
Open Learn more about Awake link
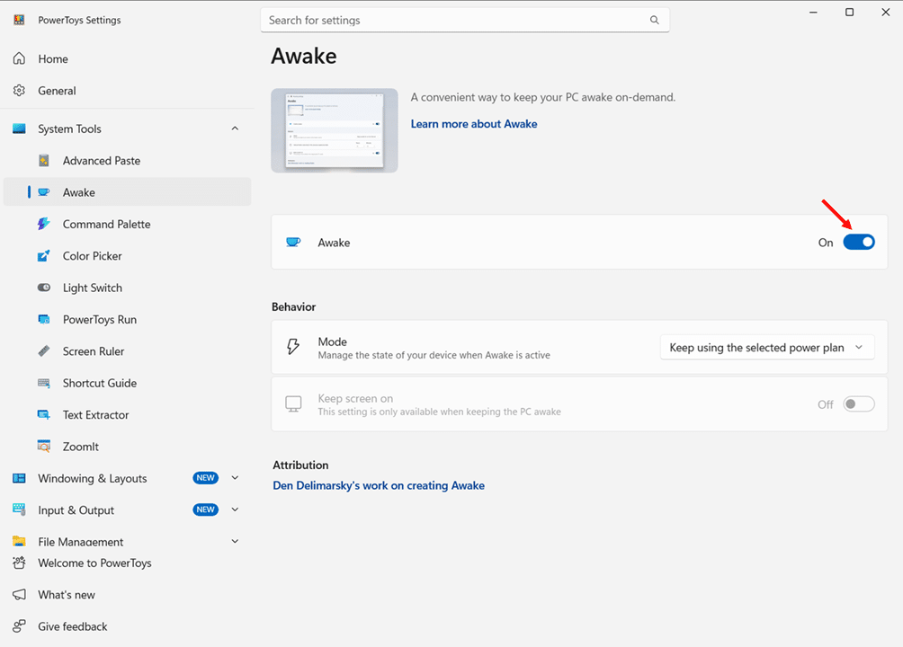pyautogui.click(x=474, y=124)
